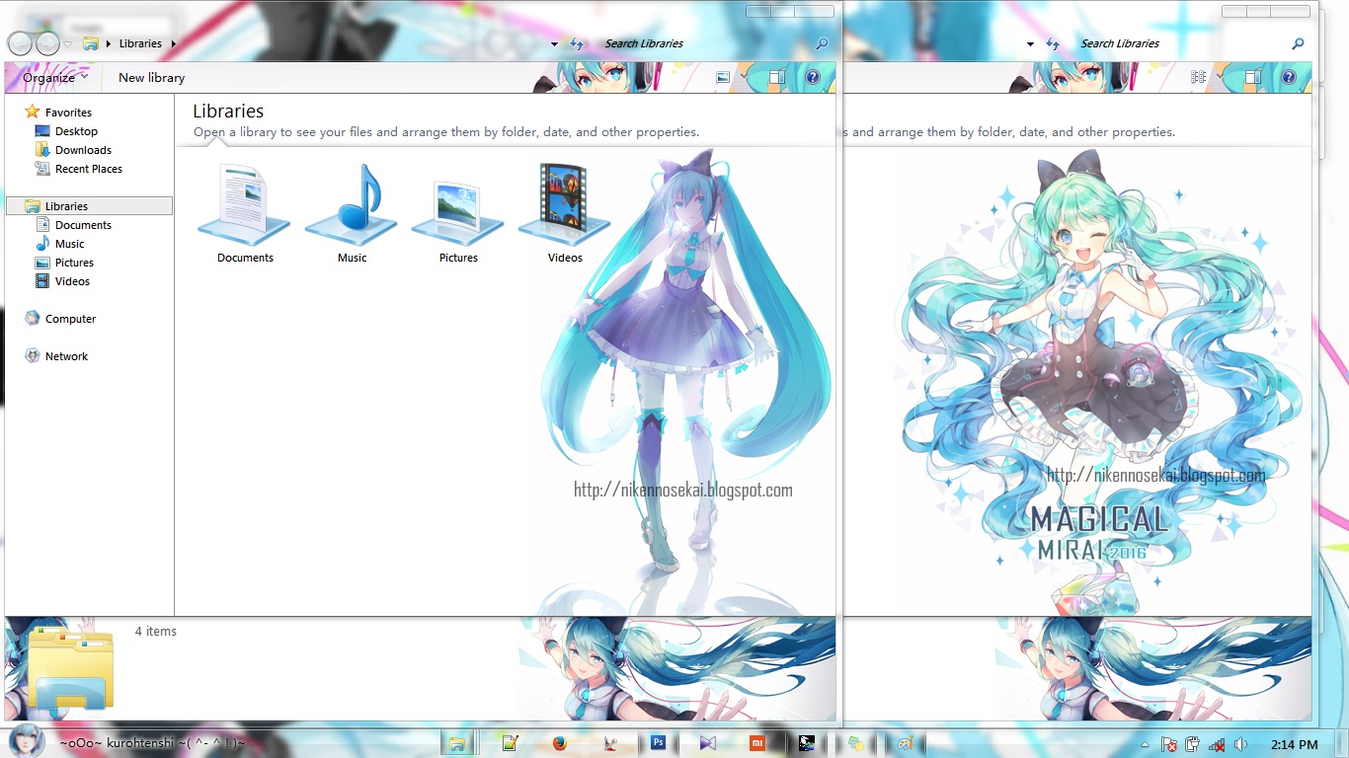Click the Forward navigation arrow
The height and width of the screenshot is (758, 1349).
pyautogui.click(x=46, y=43)
